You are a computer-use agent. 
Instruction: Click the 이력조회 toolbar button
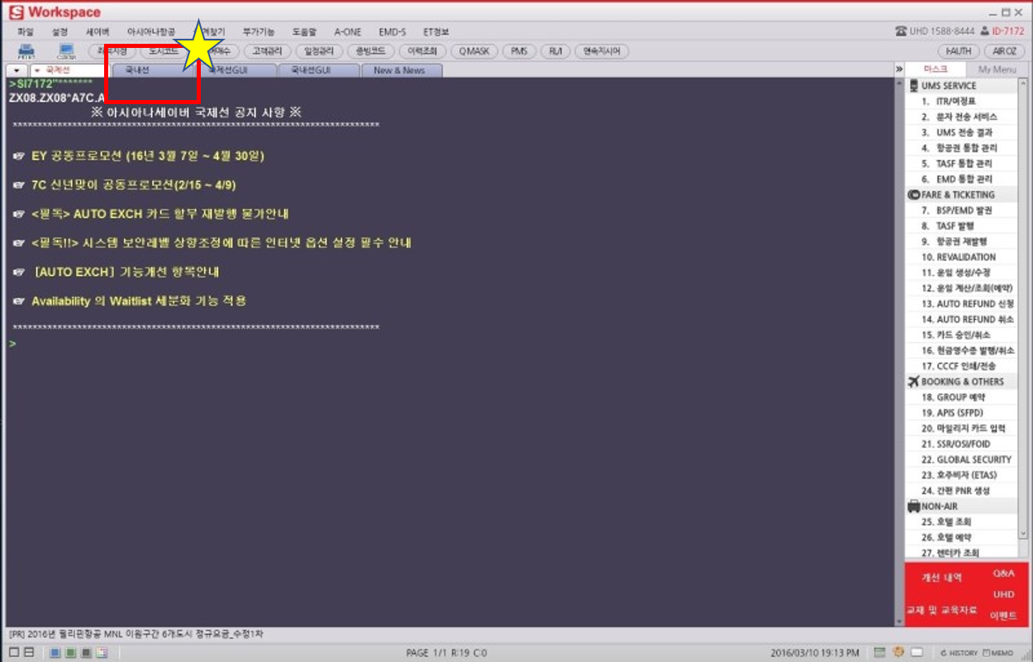421,51
